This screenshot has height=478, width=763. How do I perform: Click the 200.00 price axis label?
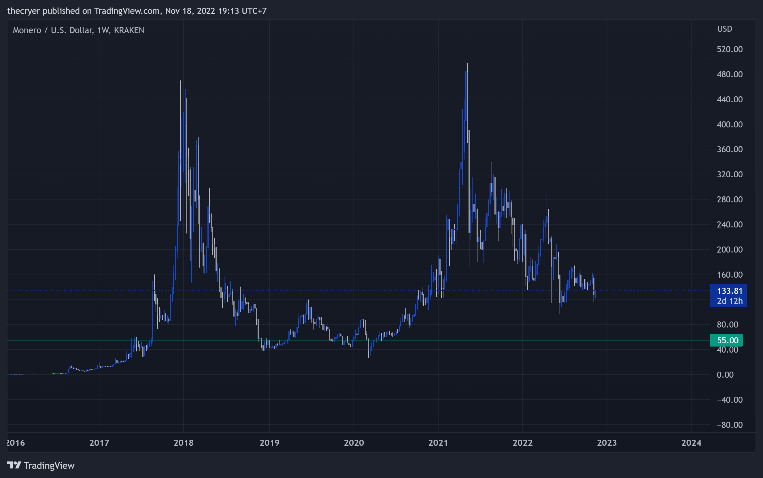pyautogui.click(x=730, y=249)
